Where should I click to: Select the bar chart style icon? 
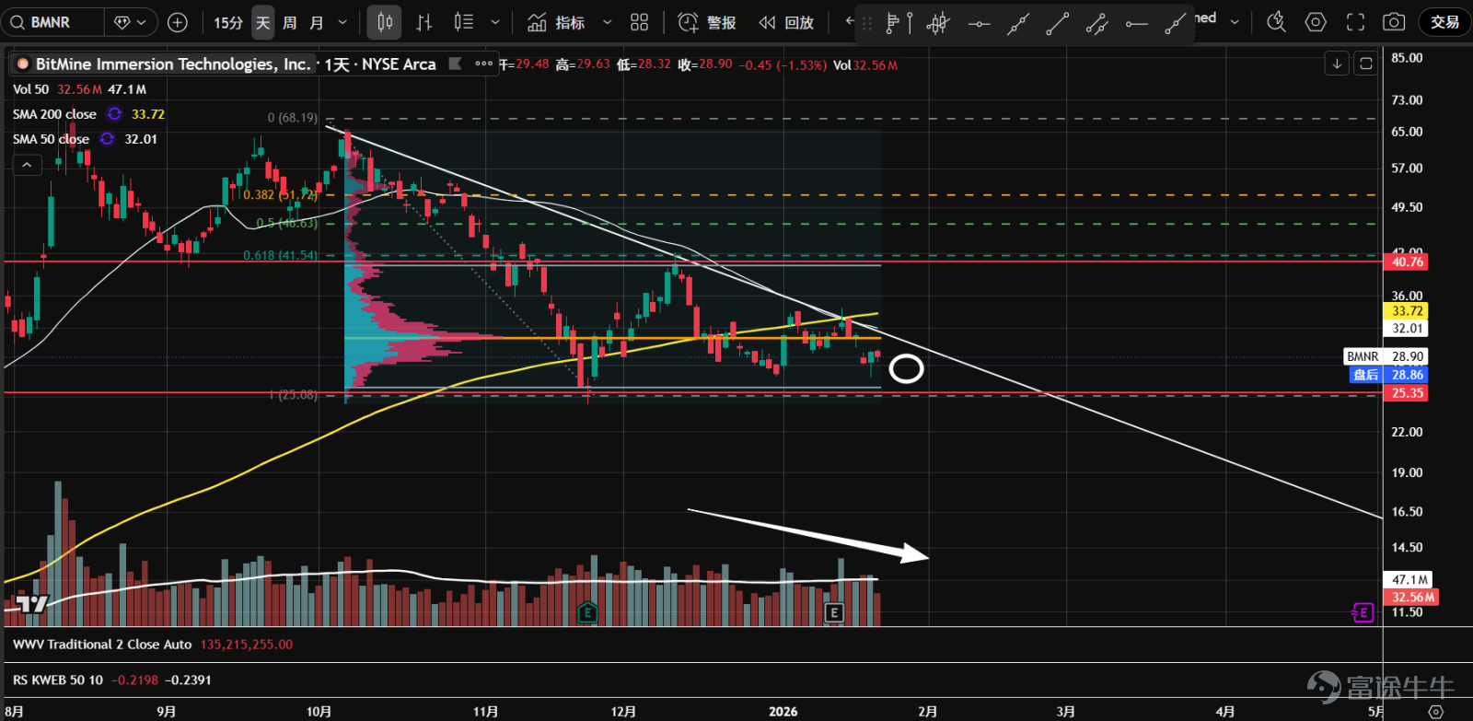423,22
